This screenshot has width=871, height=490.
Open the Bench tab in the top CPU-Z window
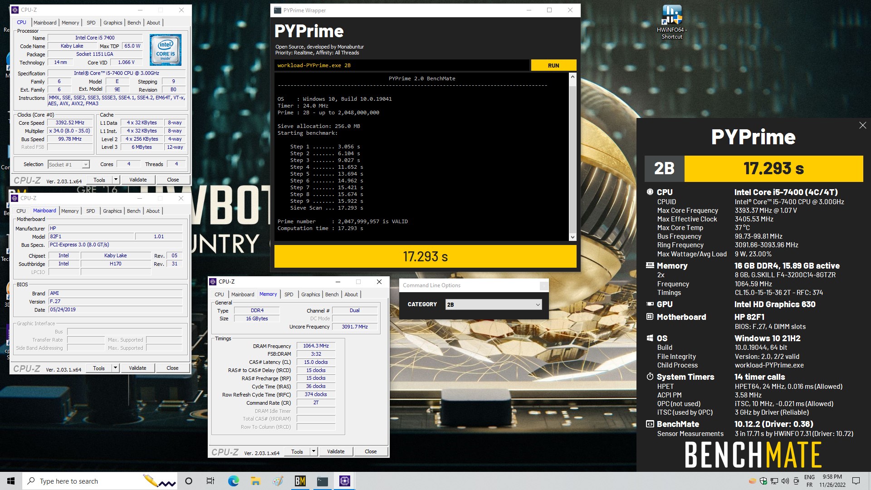(134, 23)
